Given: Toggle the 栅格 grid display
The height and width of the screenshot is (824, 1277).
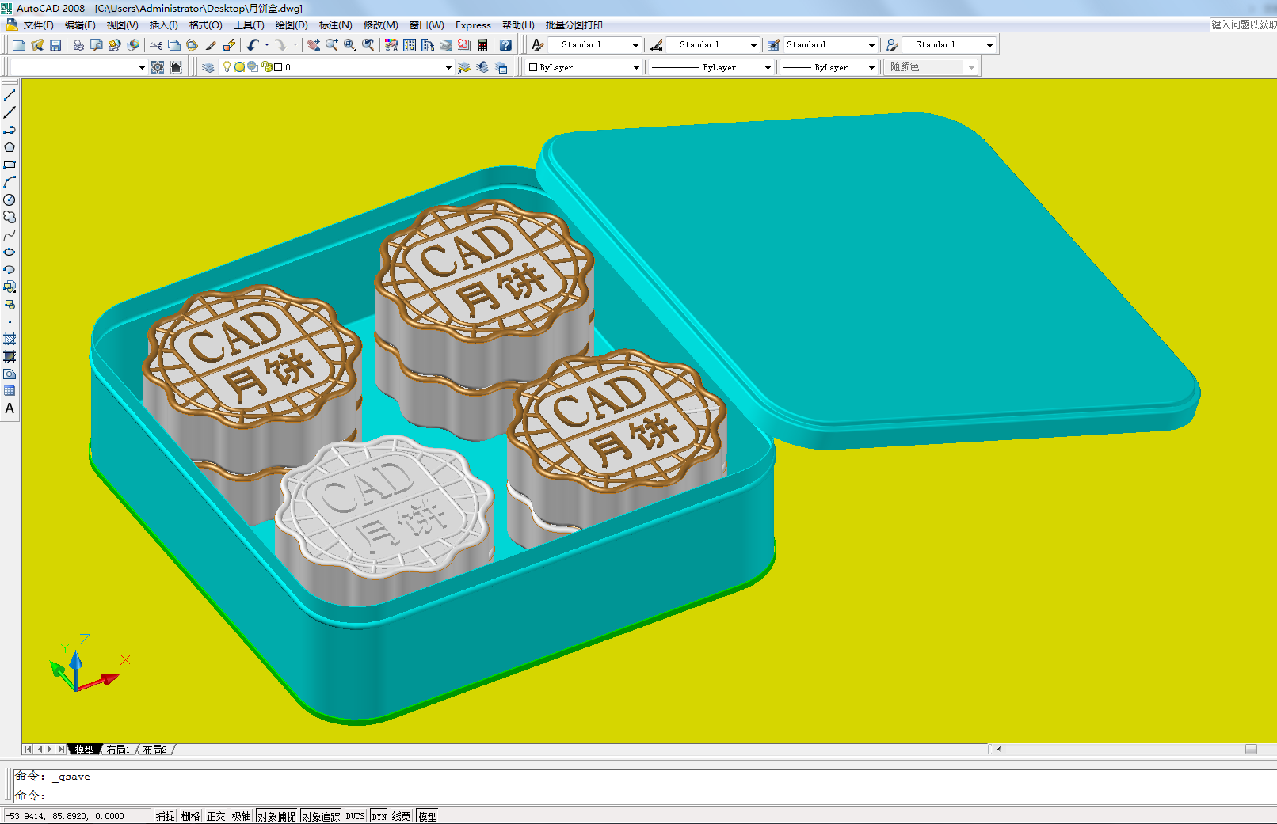Looking at the screenshot, I should (x=191, y=816).
